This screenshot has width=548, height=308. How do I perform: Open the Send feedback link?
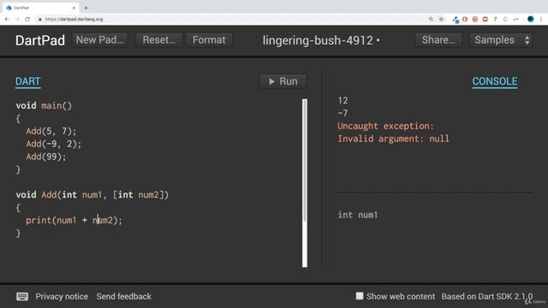point(123,297)
